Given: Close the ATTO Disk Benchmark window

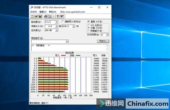Looking at the screenshot, I should click(x=107, y=7).
